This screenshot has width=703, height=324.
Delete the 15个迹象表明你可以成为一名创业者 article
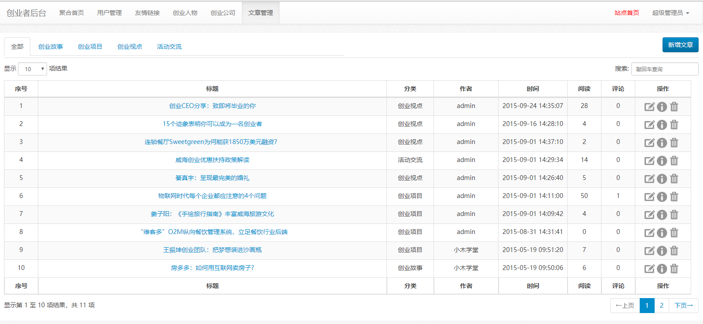point(674,125)
